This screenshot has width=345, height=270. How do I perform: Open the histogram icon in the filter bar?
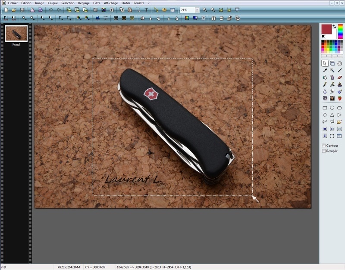97,18
